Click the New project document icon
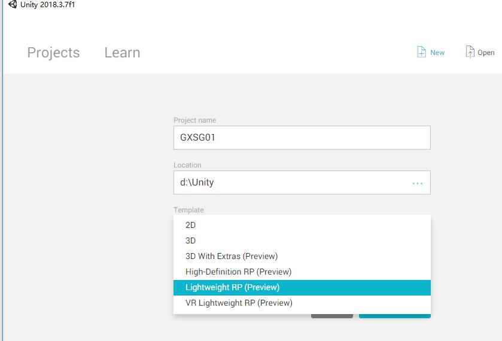The image size is (502, 341). point(421,52)
